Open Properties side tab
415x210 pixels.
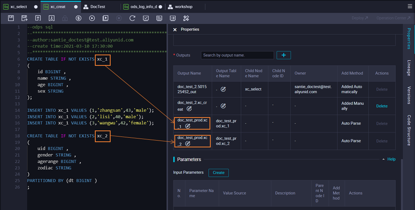[x=409, y=38]
